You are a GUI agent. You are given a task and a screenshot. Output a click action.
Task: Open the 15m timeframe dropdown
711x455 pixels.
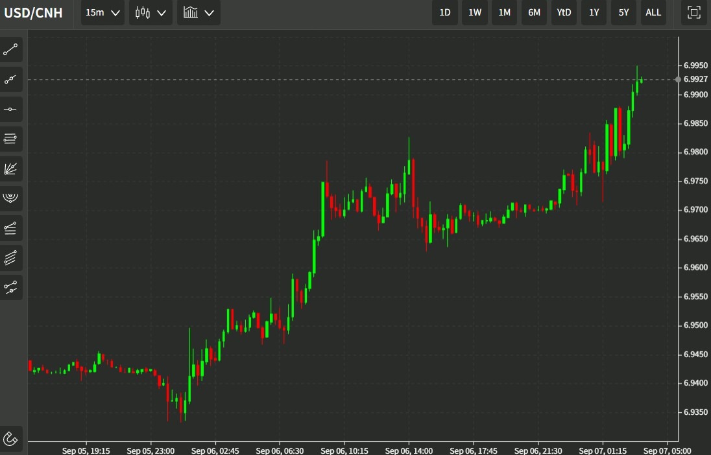(x=102, y=12)
